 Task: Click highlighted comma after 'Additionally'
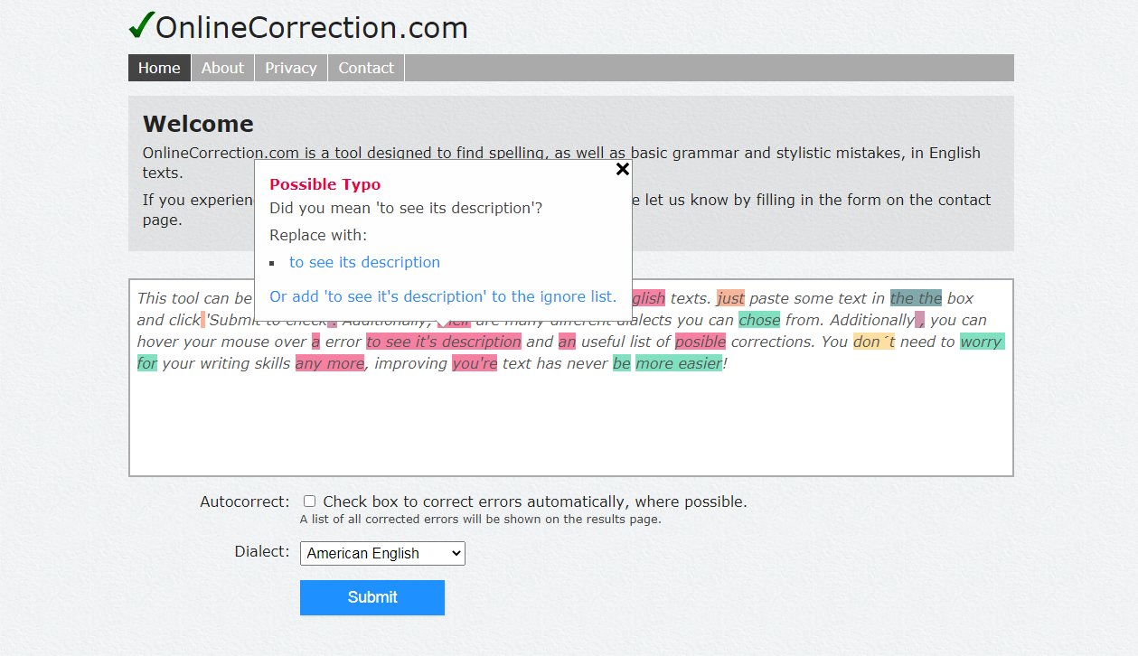(x=919, y=320)
